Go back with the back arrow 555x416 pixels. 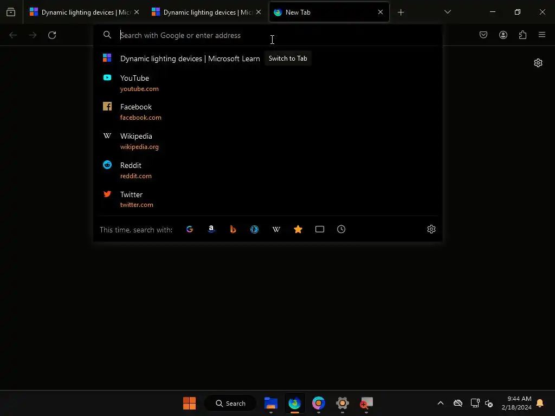[13, 35]
